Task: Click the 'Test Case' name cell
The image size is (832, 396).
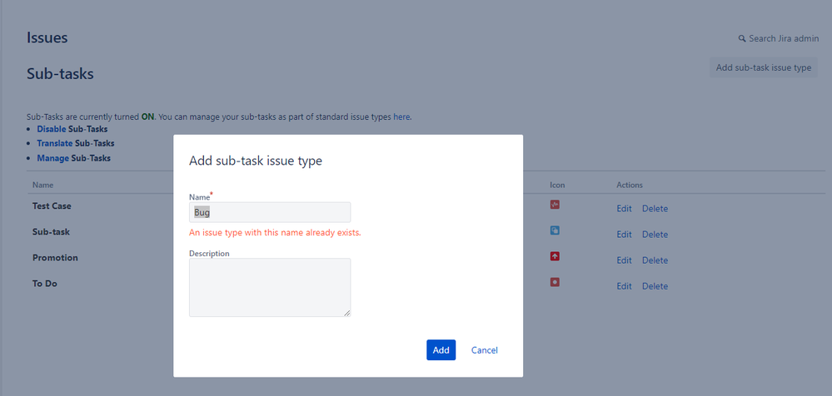Action: pos(52,205)
